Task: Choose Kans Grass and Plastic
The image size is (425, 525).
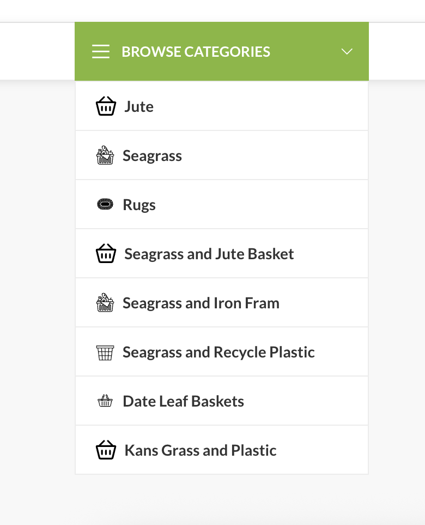Action: (x=222, y=450)
